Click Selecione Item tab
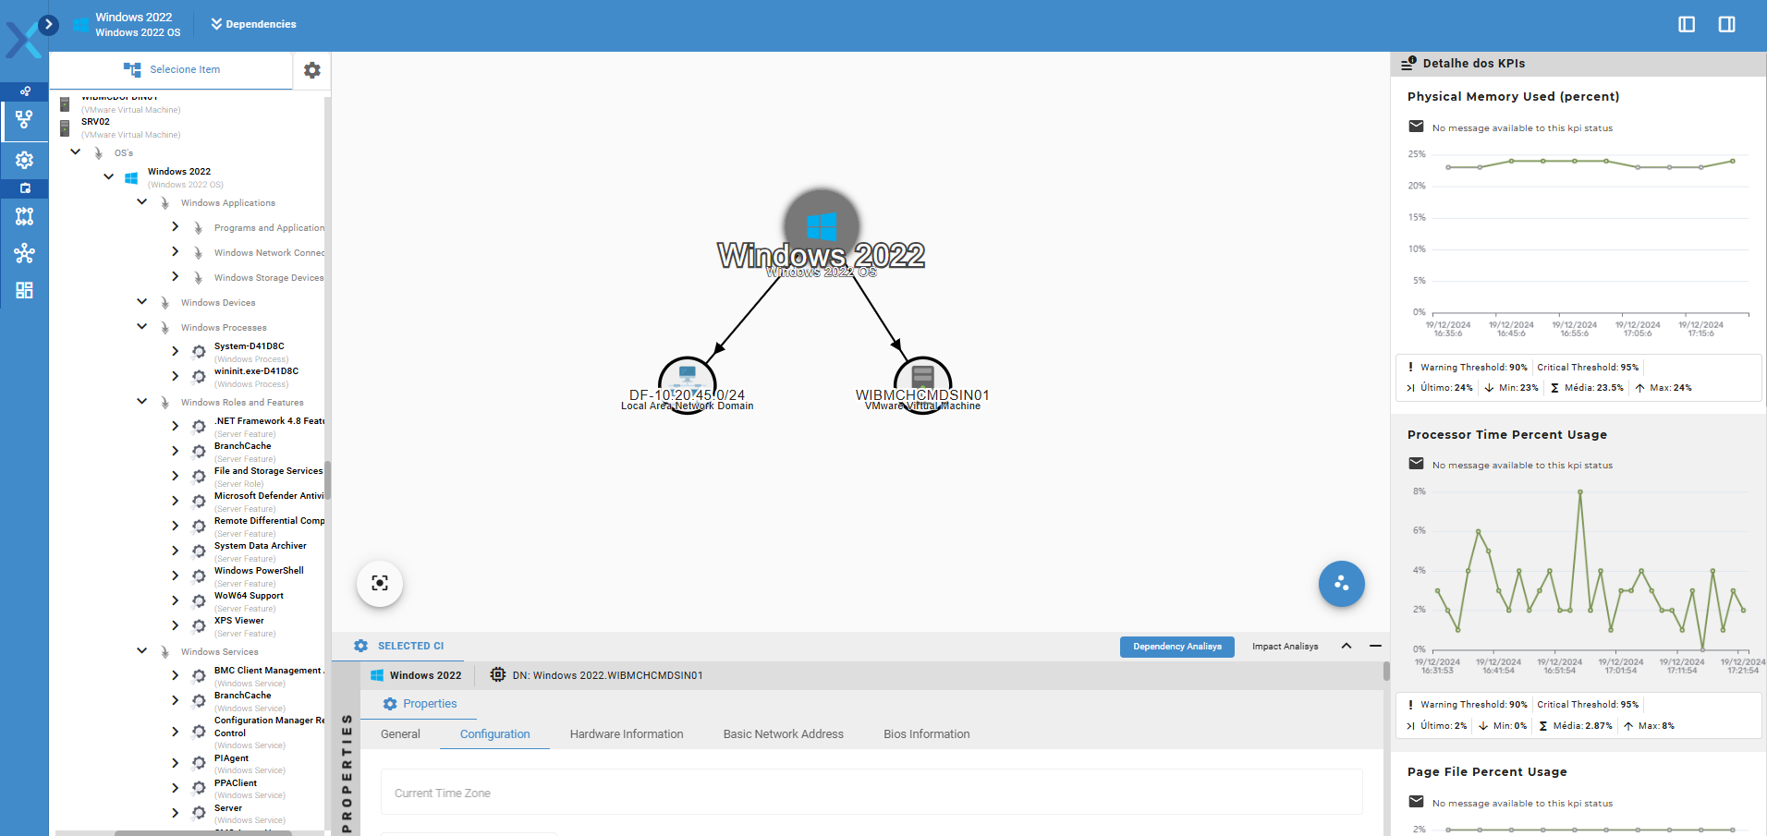 tap(171, 69)
